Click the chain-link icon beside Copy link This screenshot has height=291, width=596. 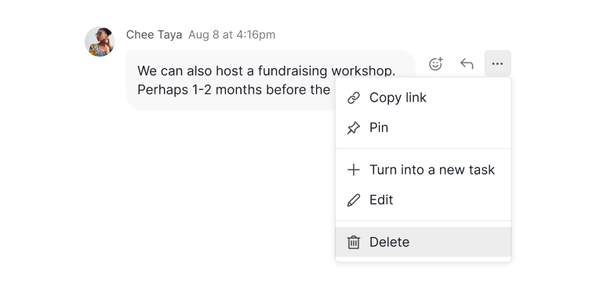(x=354, y=98)
